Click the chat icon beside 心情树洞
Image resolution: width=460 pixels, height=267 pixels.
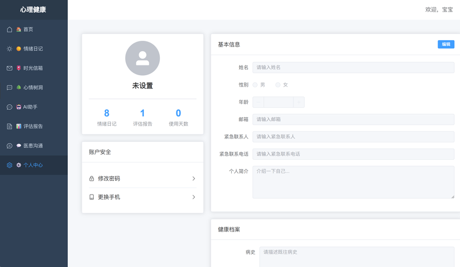click(x=9, y=88)
